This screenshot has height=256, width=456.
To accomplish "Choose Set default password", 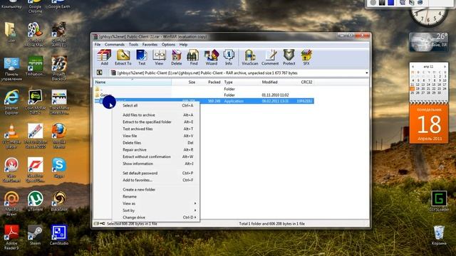I will (x=156, y=173).
